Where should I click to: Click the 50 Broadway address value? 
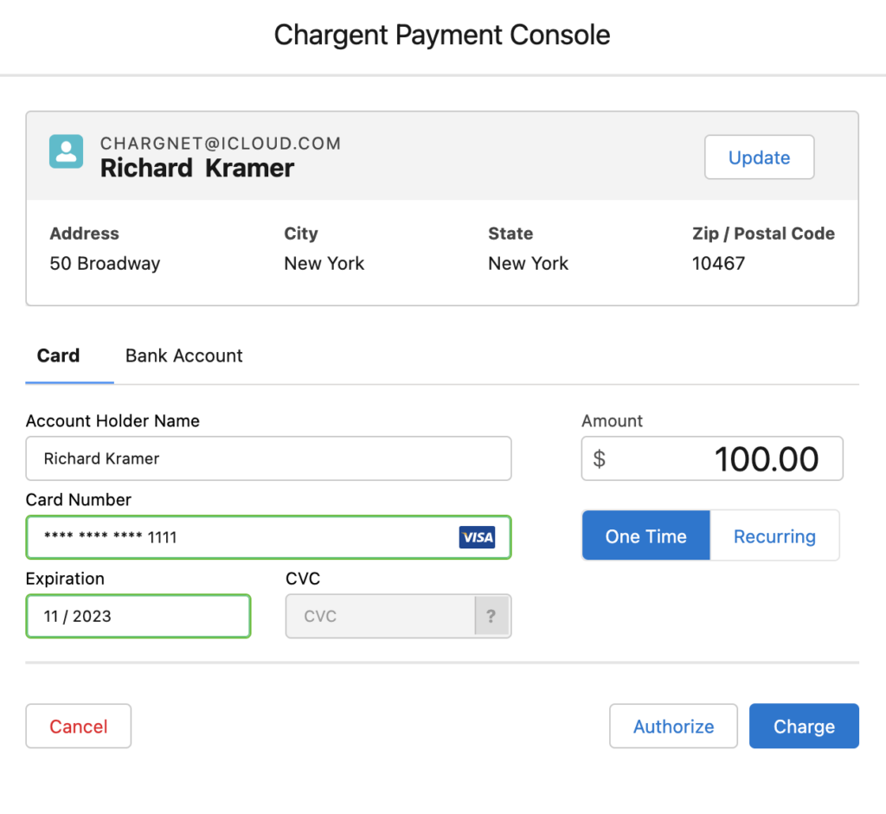(105, 264)
